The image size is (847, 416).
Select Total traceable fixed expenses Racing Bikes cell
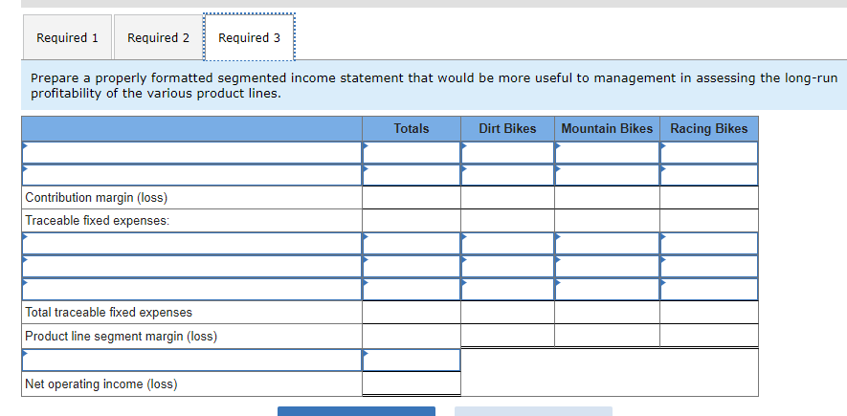click(709, 313)
